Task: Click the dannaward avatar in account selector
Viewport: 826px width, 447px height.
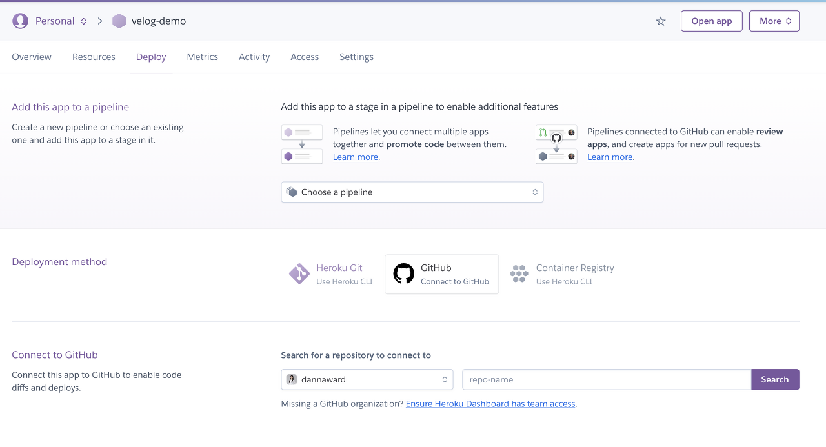Action: tap(292, 379)
